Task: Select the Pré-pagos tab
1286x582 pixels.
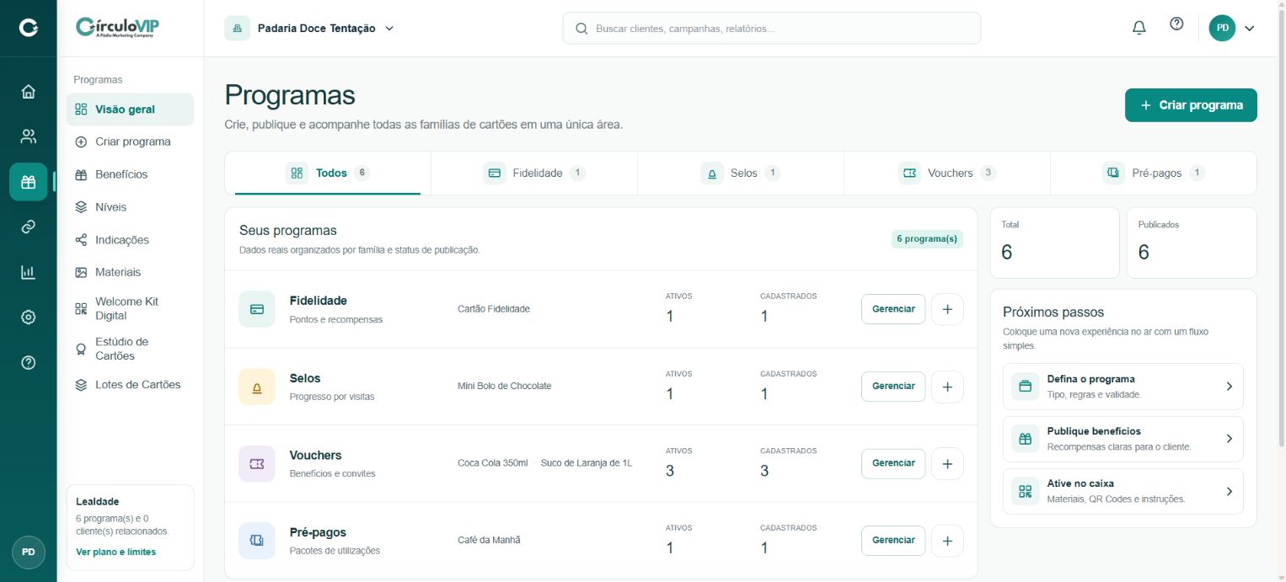Action: click(x=1153, y=173)
